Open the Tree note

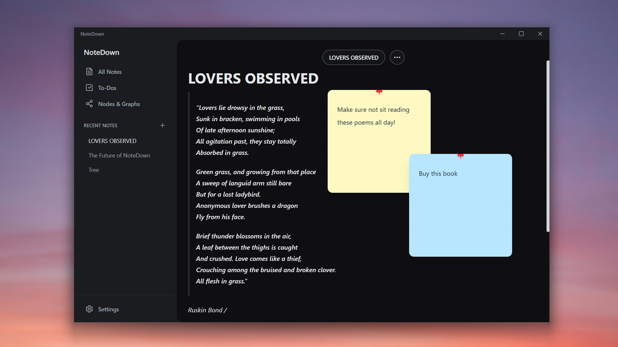point(93,170)
